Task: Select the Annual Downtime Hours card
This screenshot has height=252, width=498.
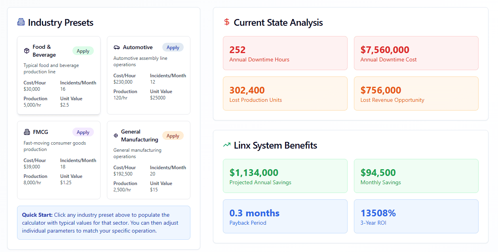Action: click(x=285, y=53)
